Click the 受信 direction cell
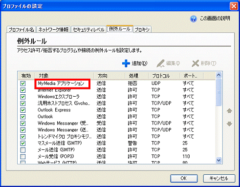The height and width of the screenshot is (187, 240). pos(101,123)
